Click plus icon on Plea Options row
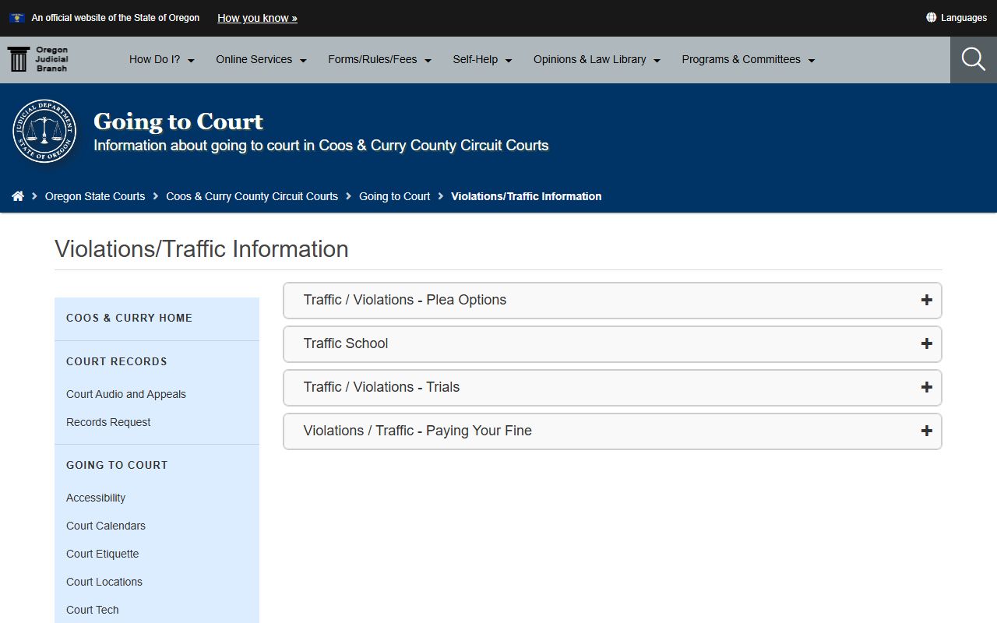Screen dimensions: 997x623 point(926,300)
